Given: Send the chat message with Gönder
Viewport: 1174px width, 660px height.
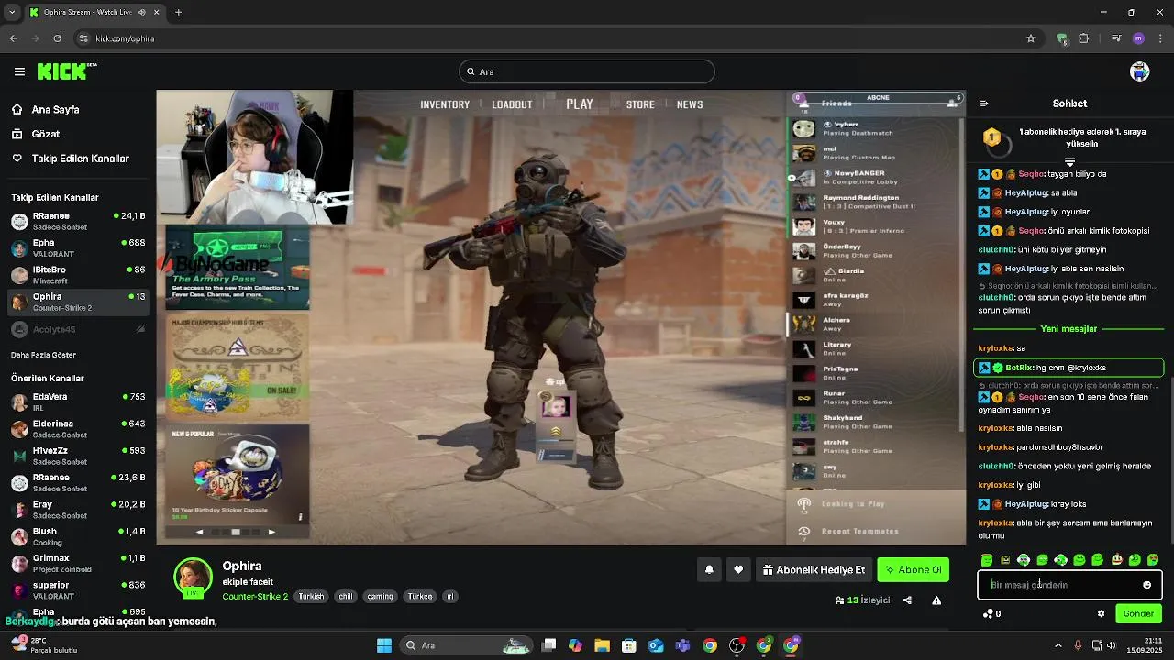Looking at the screenshot, I should tap(1138, 614).
